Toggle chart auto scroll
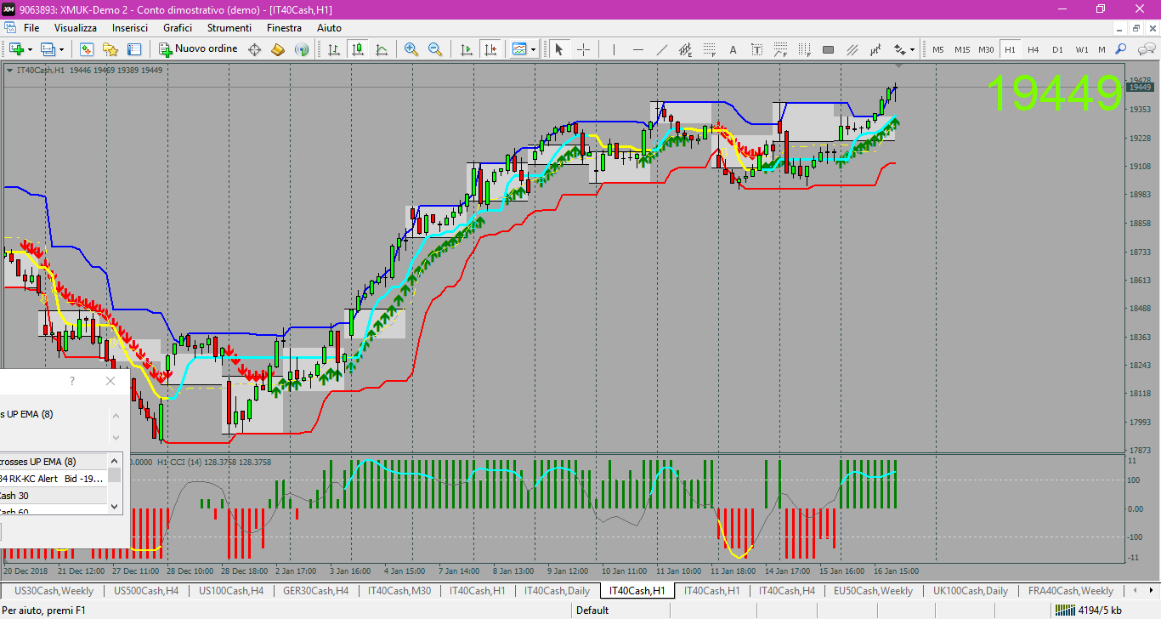This screenshot has width=1161, height=619. point(465,49)
